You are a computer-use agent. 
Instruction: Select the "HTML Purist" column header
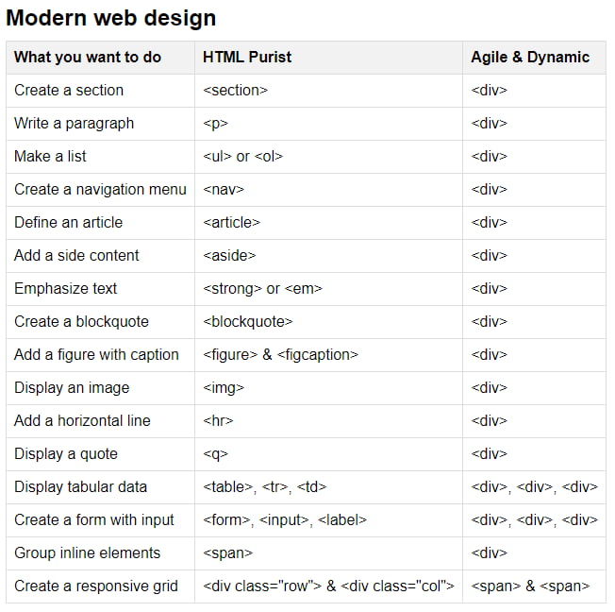[x=247, y=57]
